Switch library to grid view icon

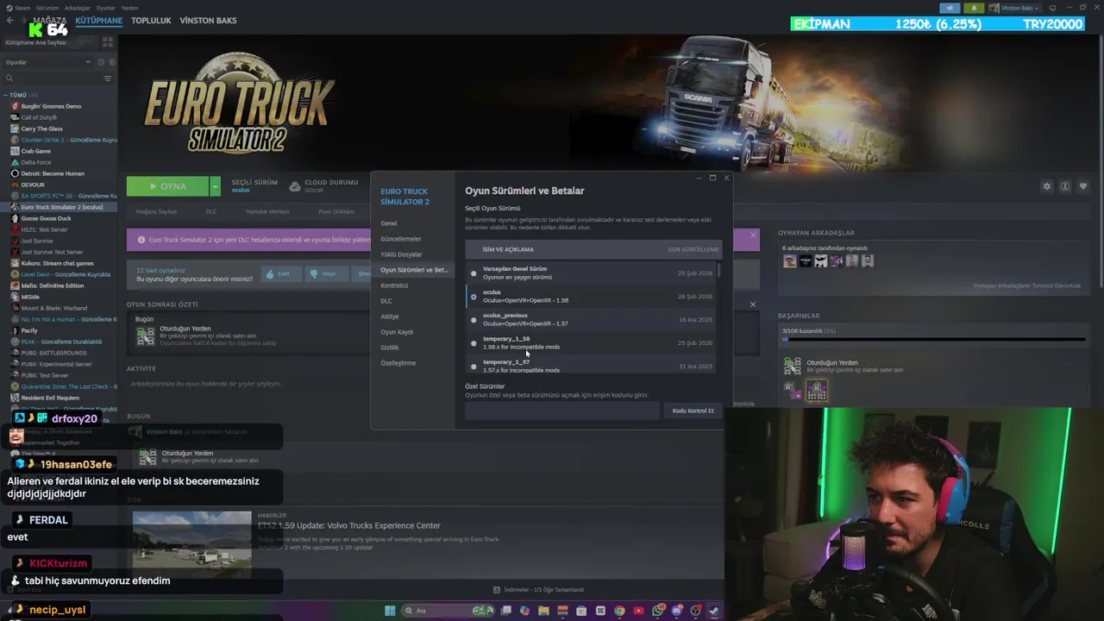pos(108,41)
